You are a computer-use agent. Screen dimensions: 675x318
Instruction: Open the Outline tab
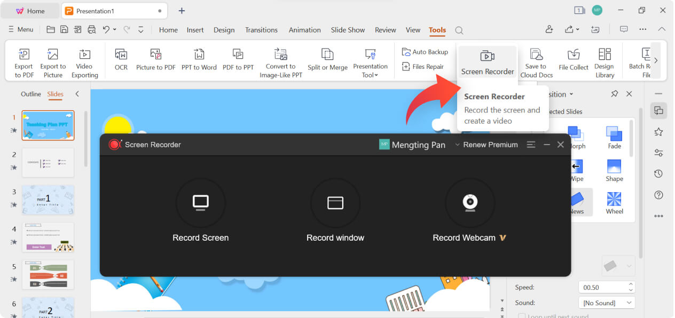(30, 94)
